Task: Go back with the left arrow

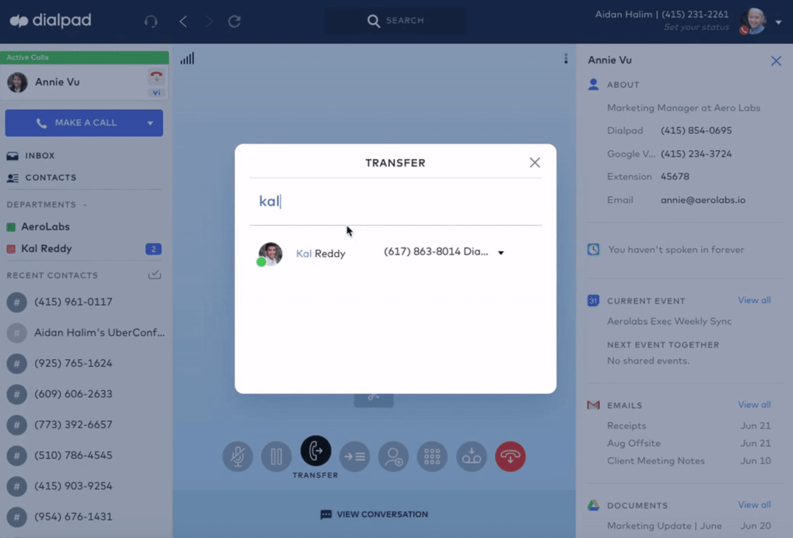Action: [x=183, y=21]
